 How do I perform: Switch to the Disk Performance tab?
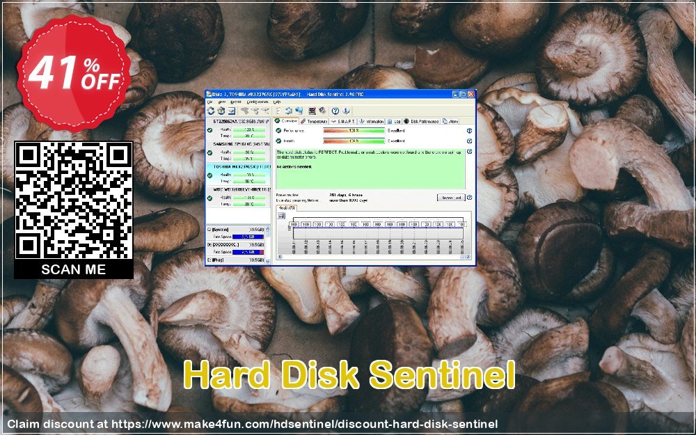421,121
